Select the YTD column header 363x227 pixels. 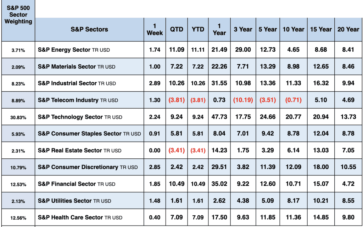point(198,29)
